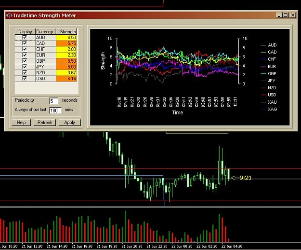Focus the Always show last mins field

click(55, 111)
